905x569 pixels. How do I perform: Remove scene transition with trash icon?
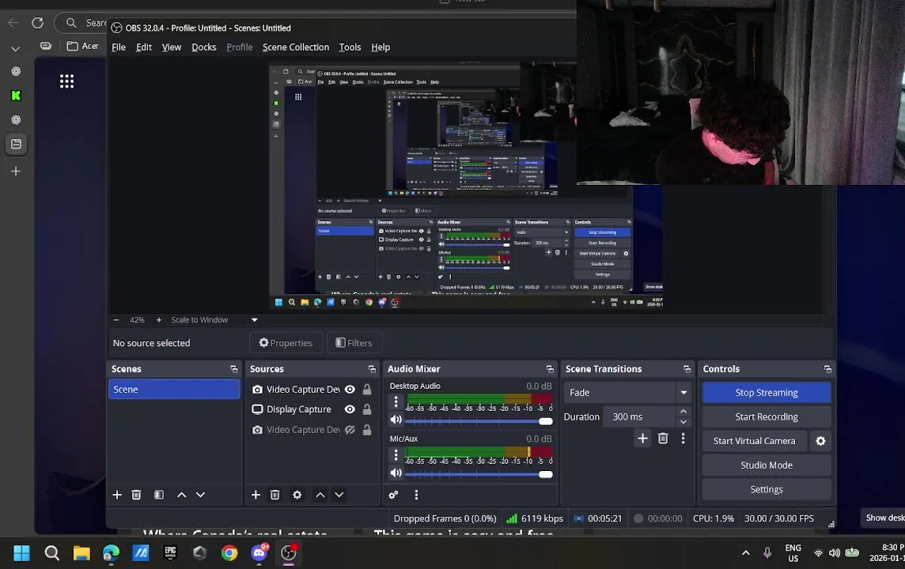tap(663, 439)
